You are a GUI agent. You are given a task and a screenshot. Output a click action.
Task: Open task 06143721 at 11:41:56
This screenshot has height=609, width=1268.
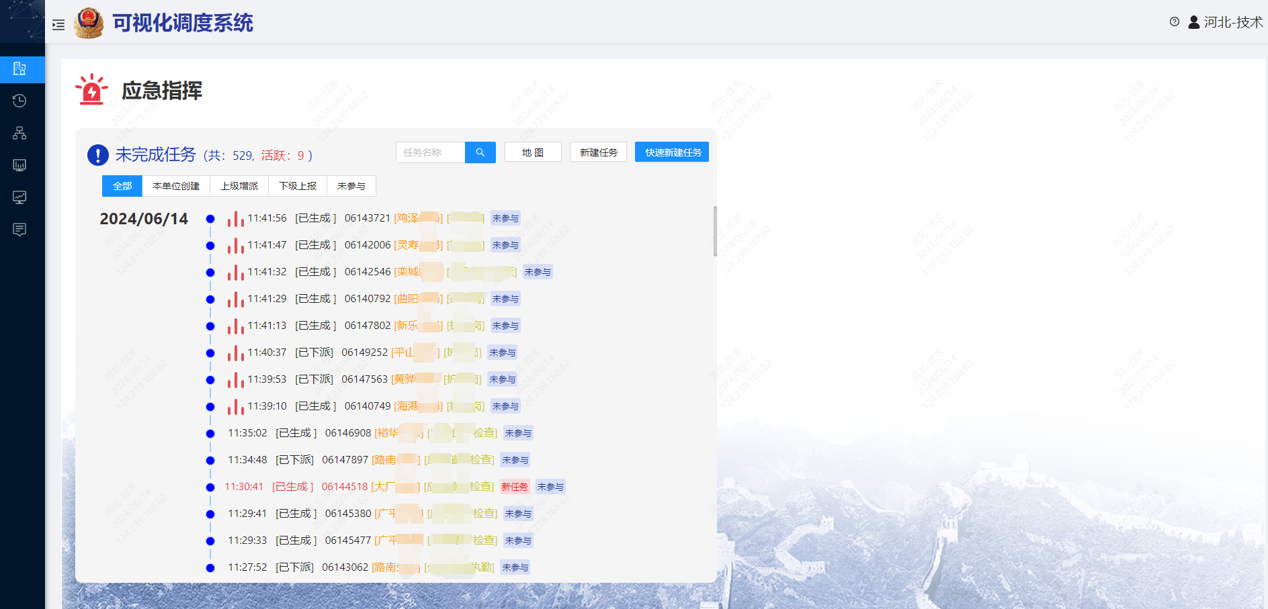click(366, 218)
